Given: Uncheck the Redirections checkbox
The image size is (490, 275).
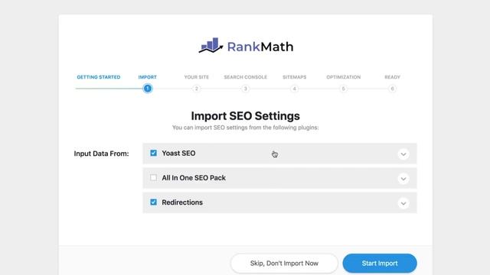Looking at the screenshot, I should (153, 202).
